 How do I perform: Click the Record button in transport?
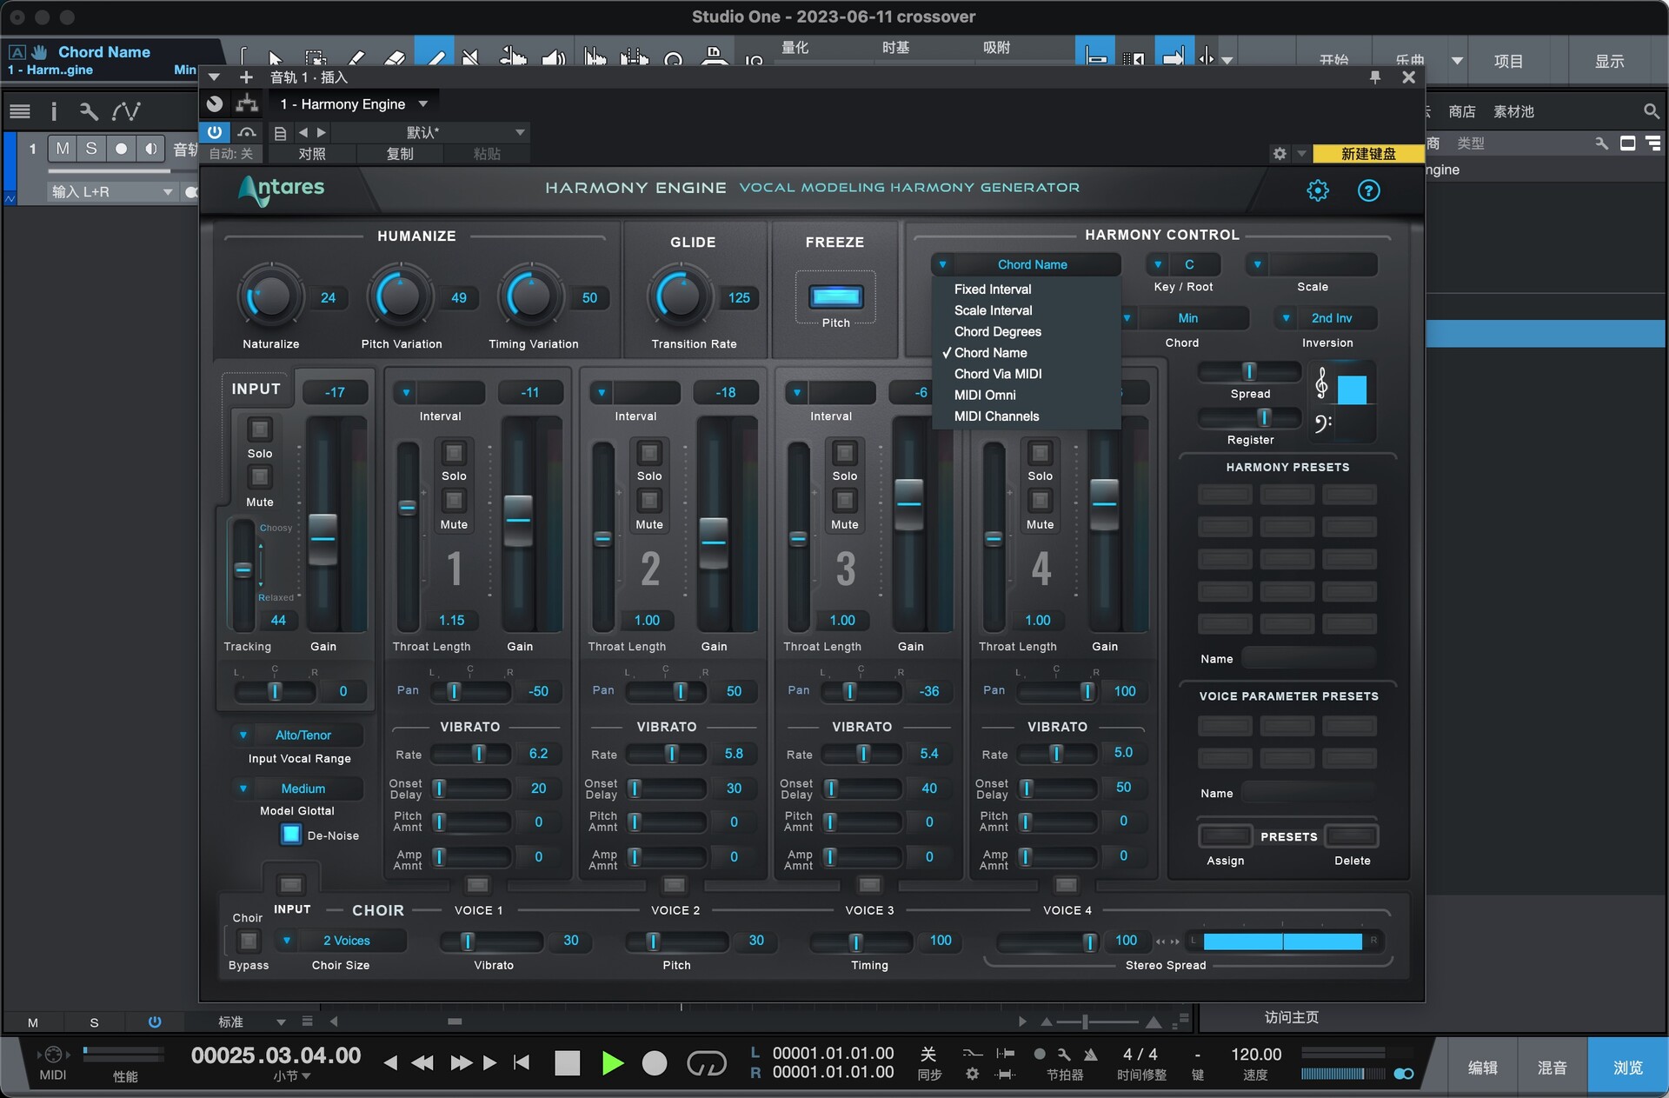tap(654, 1062)
